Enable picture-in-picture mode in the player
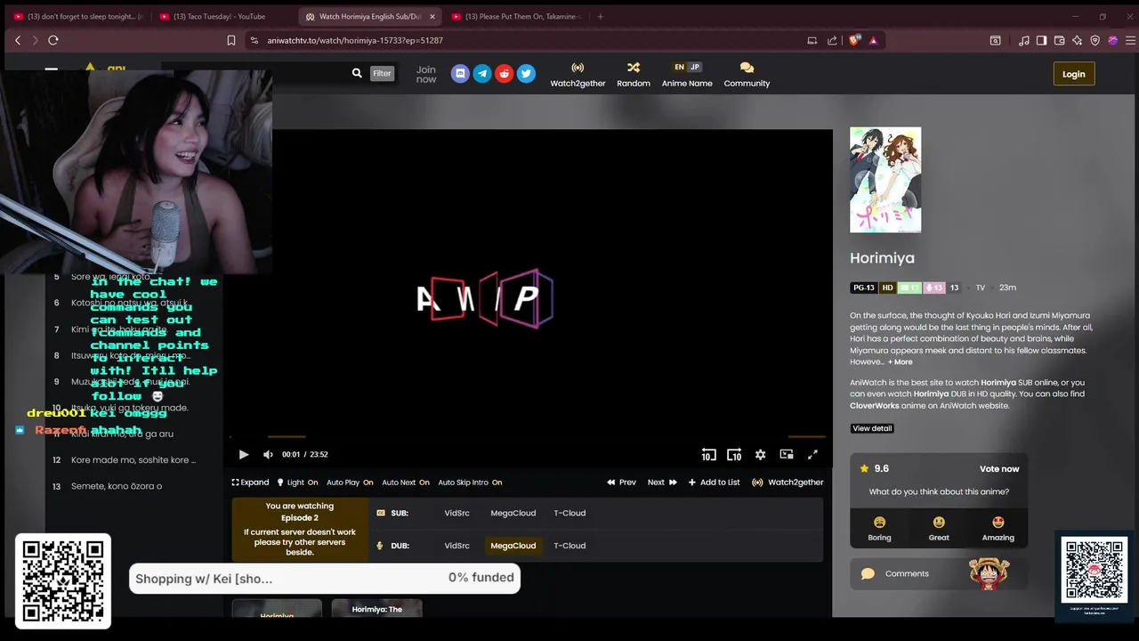This screenshot has height=641, width=1139. pyautogui.click(x=787, y=454)
